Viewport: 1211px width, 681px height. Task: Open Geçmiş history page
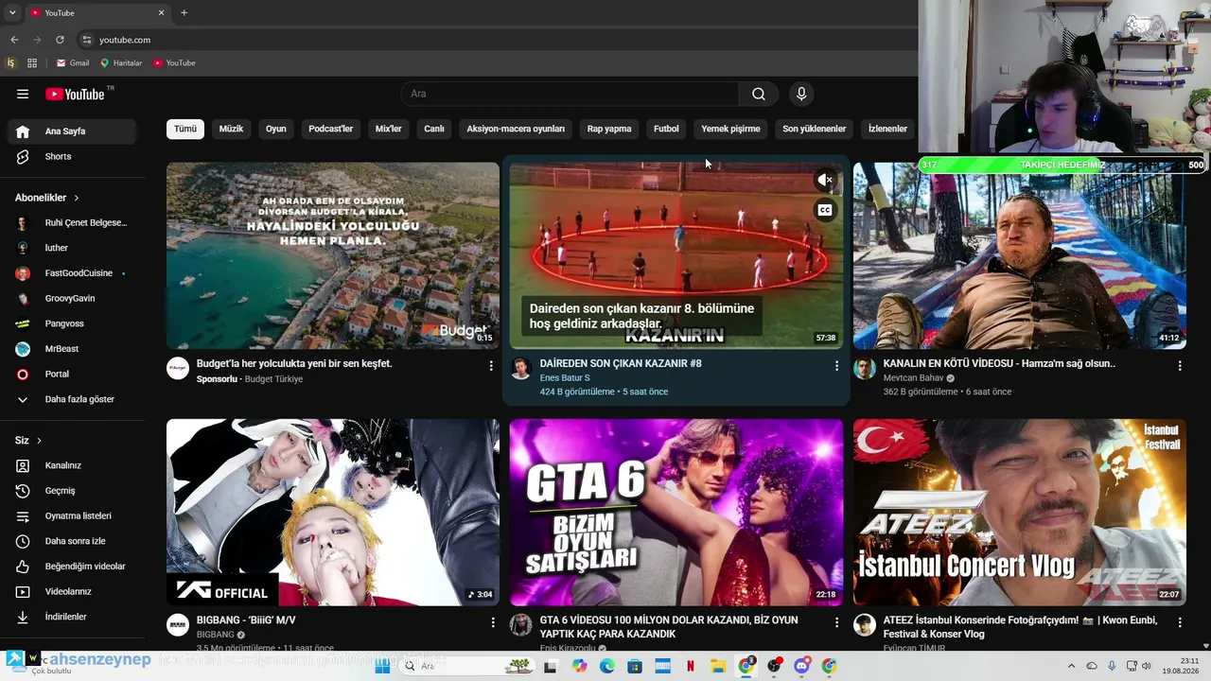[x=72, y=491]
